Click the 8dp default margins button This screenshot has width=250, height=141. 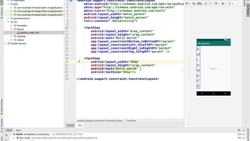pos(199,4)
